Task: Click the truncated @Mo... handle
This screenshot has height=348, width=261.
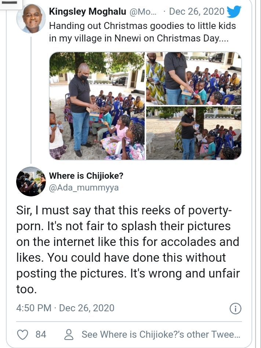Action: tap(144, 12)
